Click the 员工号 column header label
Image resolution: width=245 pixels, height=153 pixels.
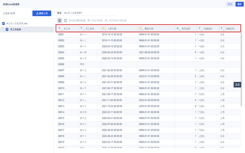pos(67,29)
